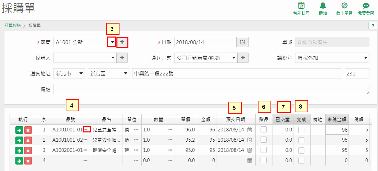This screenshot has height=171, width=378.
Task: Tick 完成 checkbox for row 1
Action: coord(301,130)
